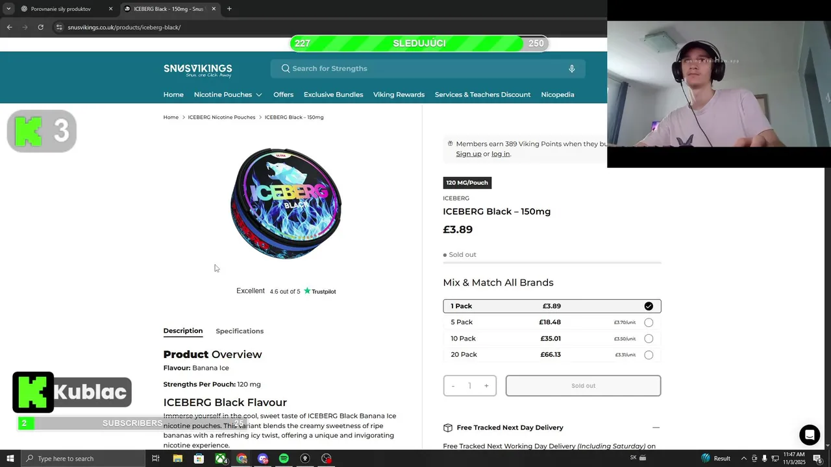Select the 5 Pack radio button
Image resolution: width=831 pixels, height=467 pixels.
coord(649,322)
